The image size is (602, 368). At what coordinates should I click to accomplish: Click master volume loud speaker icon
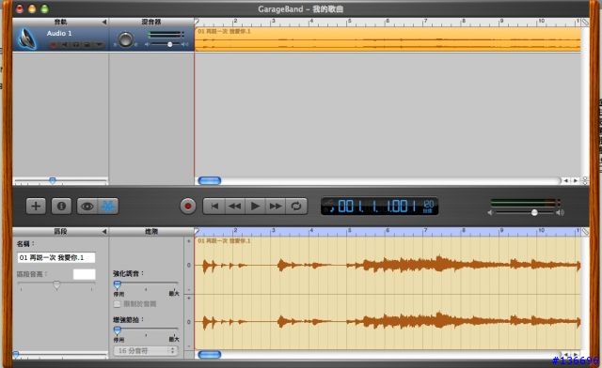[561, 212]
